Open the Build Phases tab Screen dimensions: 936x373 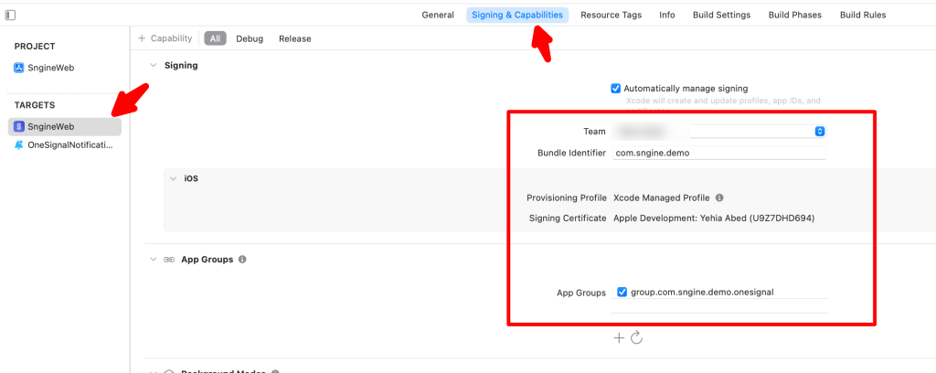point(794,15)
